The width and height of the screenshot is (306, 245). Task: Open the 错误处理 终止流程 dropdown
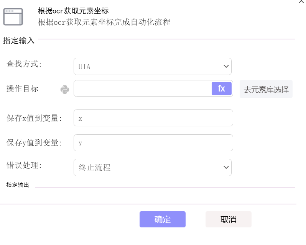click(153, 168)
